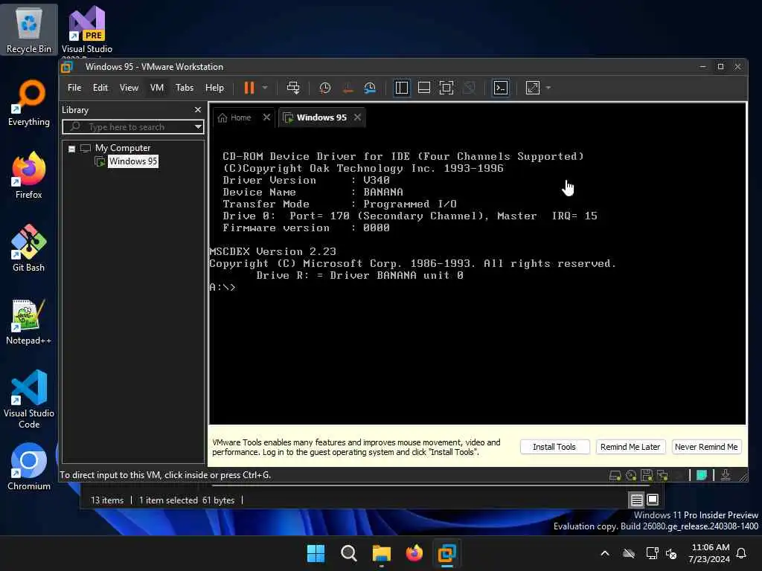The width and height of the screenshot is (762, 571).
Task: Click Install Tools button
Action: coord(554,447)
